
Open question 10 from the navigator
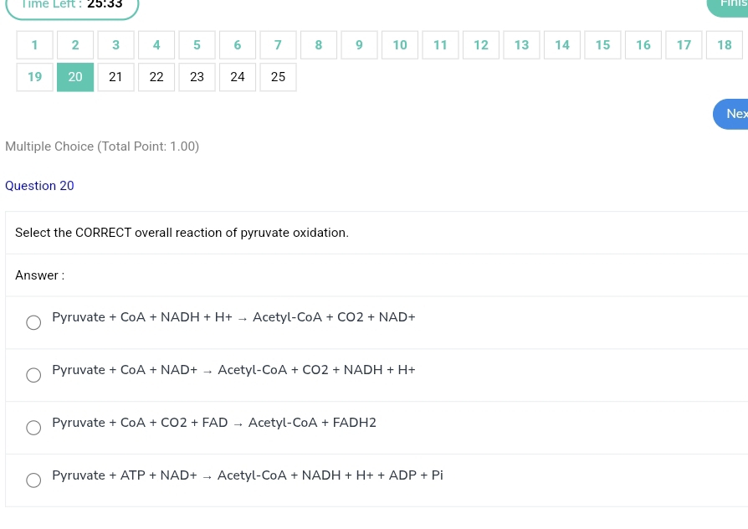click(400, 45)
